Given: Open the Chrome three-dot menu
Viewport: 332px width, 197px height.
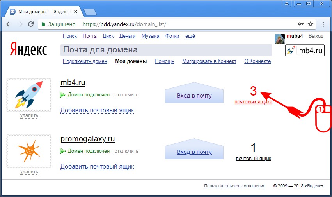Looking at the screenshot, I should click(323, 24).
